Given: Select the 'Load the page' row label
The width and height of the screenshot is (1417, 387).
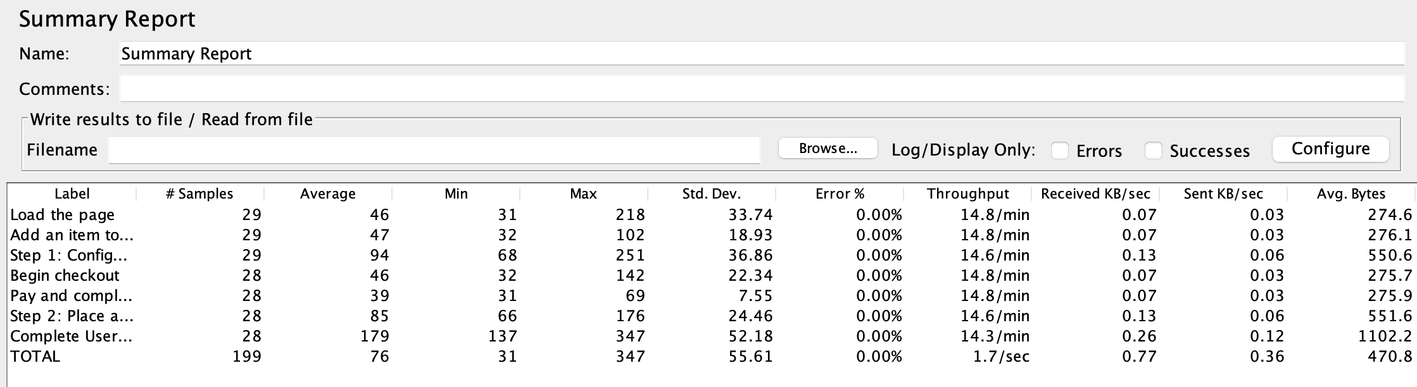Looking at the screenshot, I should (63, 215).
